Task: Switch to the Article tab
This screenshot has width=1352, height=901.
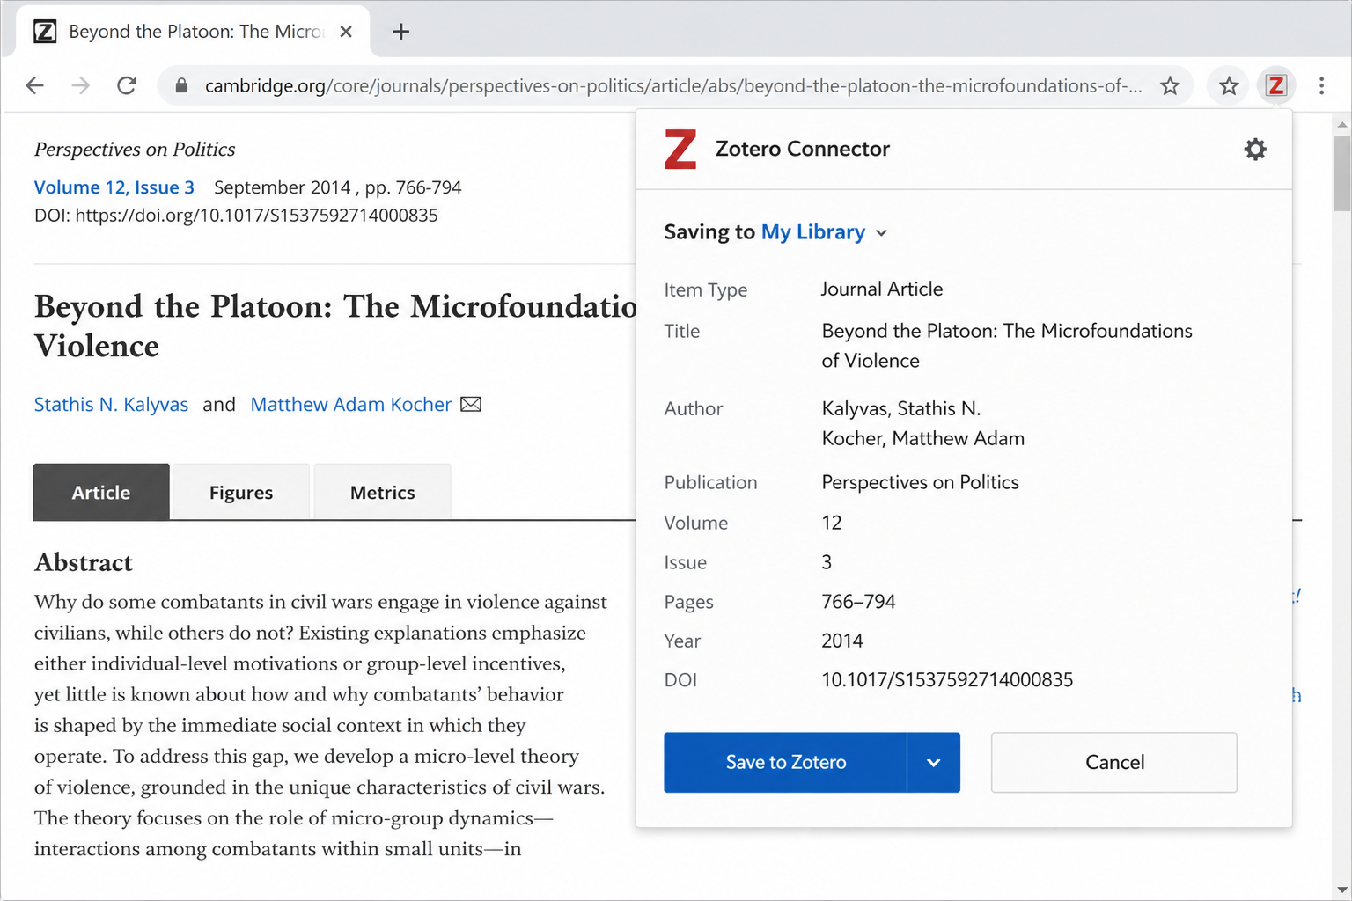Action: (x=101, y=492)
